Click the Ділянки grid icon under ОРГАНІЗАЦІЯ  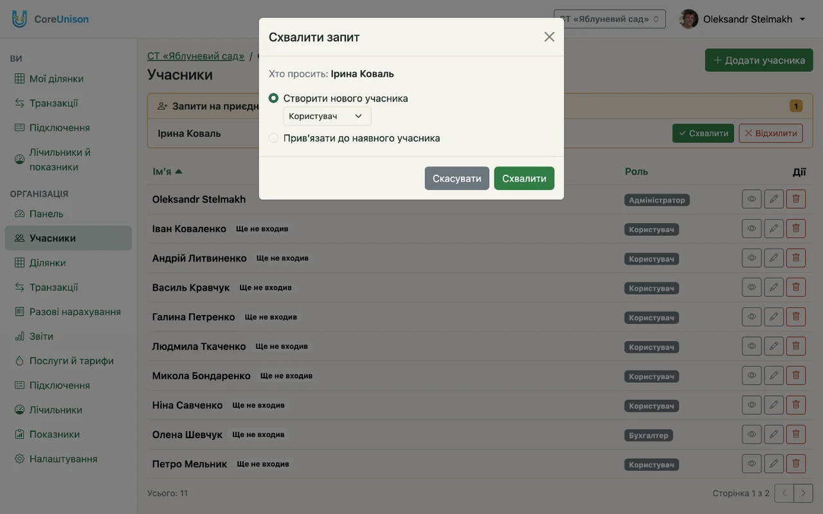pyautogui.click(x=19, y=263)
